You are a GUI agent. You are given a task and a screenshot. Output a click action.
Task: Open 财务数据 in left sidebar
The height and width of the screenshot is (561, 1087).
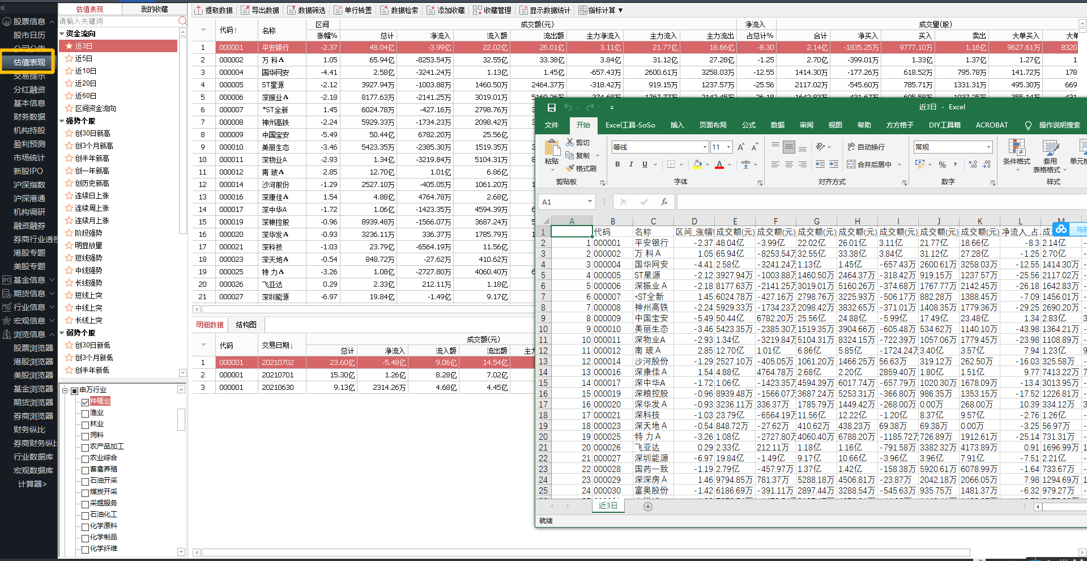coord(29,117)
